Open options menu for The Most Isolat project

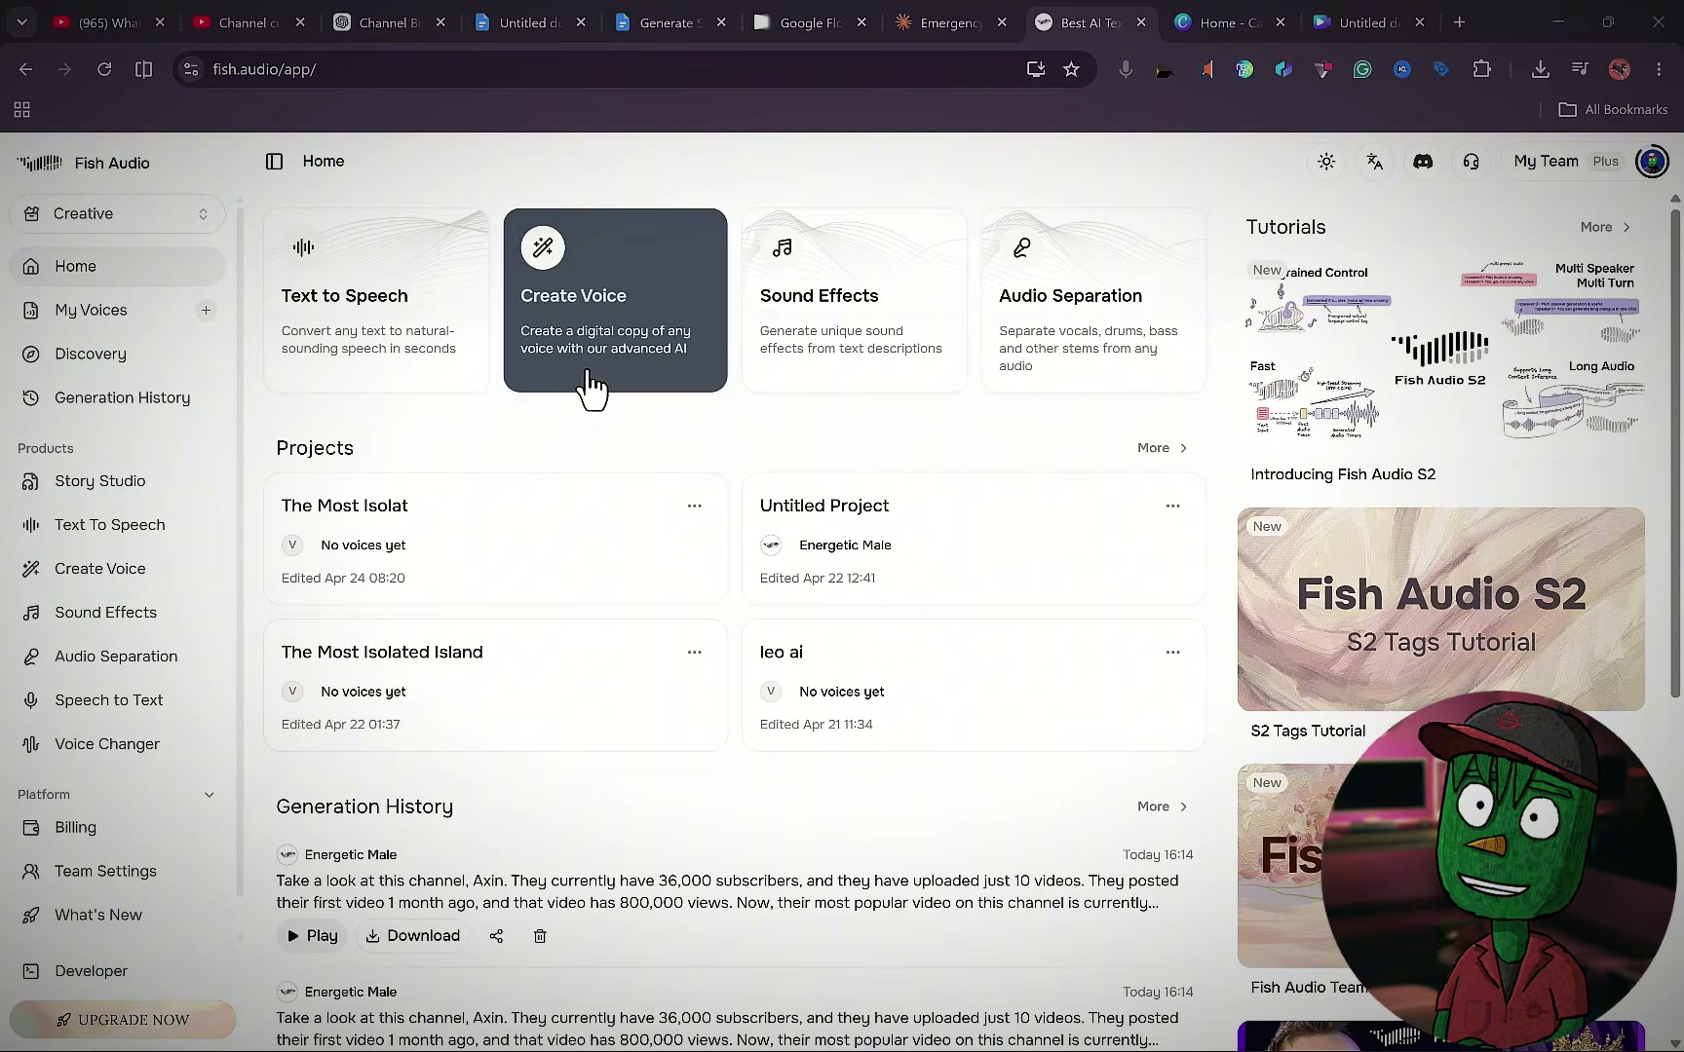[694, 506]
